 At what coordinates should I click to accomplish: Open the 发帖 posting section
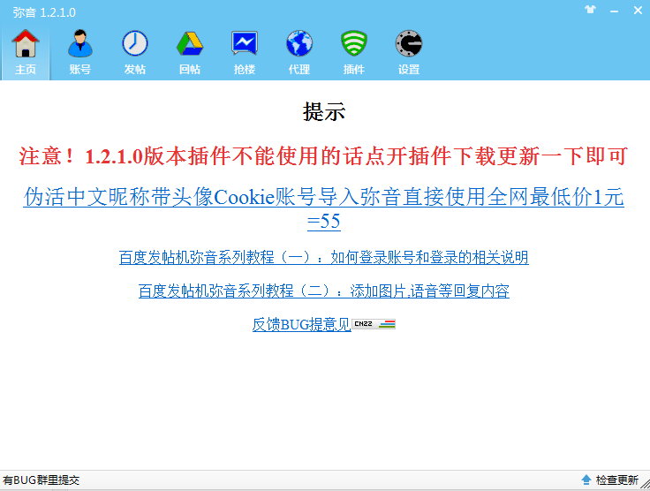135,53
